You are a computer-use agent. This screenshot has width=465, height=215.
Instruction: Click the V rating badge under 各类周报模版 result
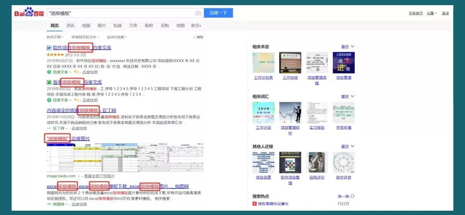point(76,100)
